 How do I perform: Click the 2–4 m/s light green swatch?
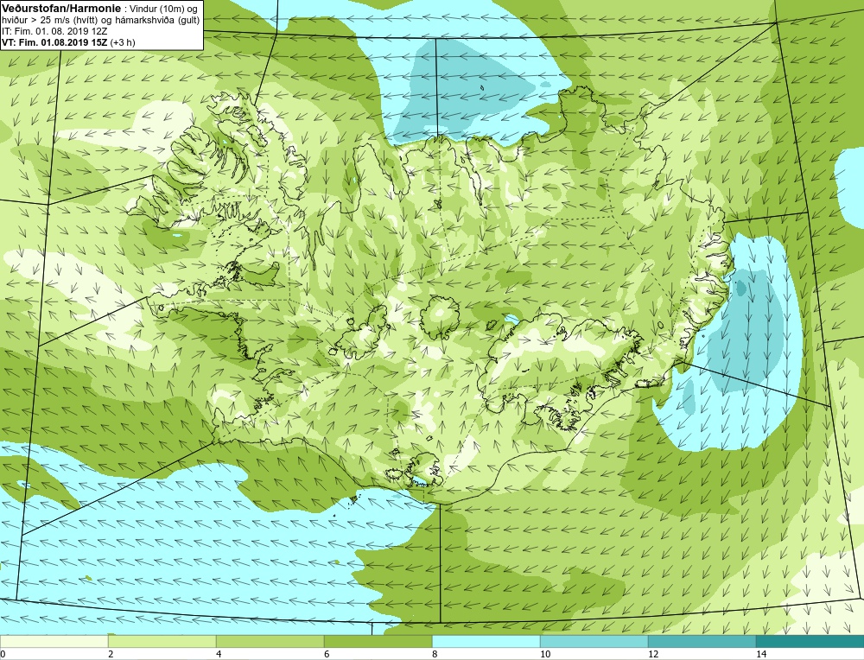click(x=162, y=641)
